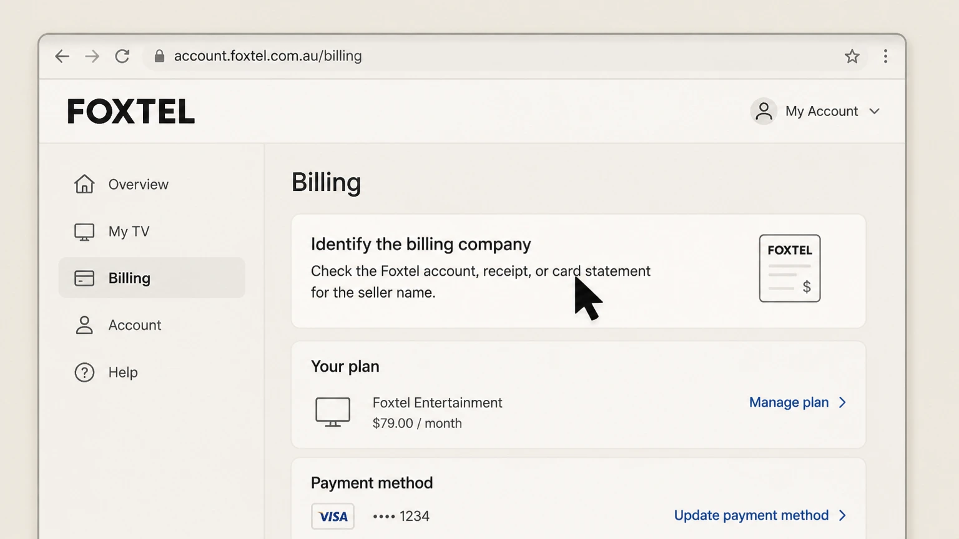Click the Billing page heading
Image resolution: width=959 pixels, height=539 pixels.
(x=327, y=182)
